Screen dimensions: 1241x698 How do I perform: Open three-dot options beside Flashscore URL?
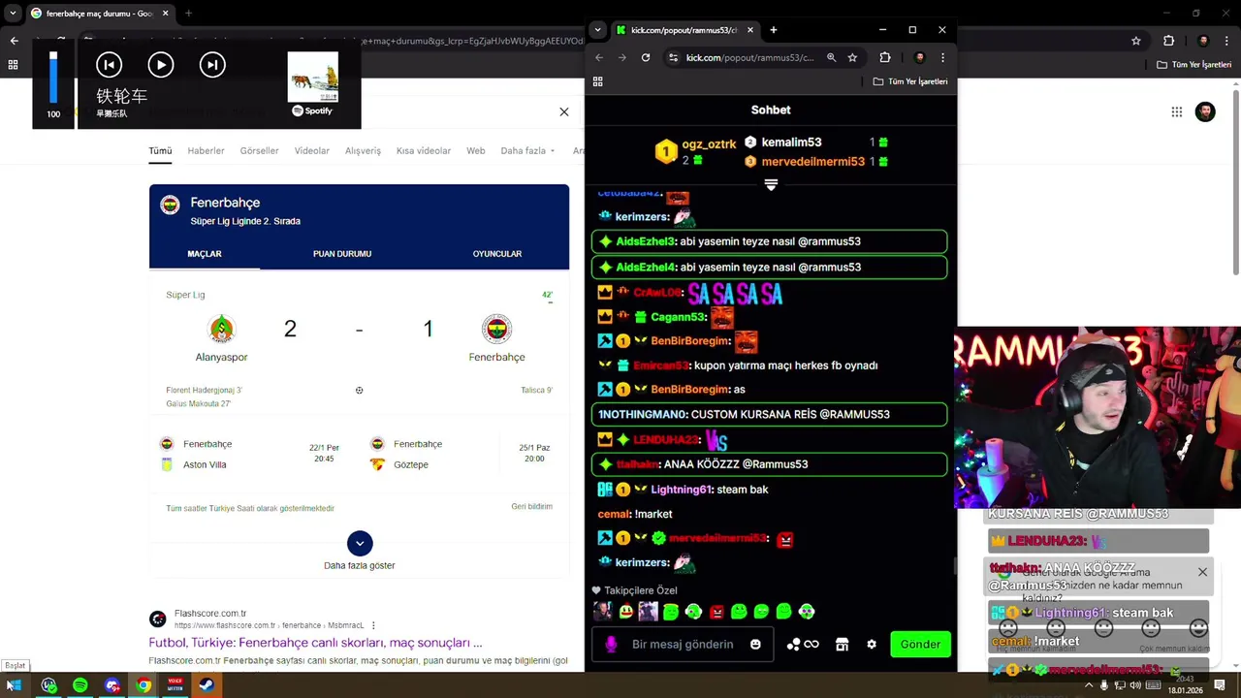click(373, 625)
